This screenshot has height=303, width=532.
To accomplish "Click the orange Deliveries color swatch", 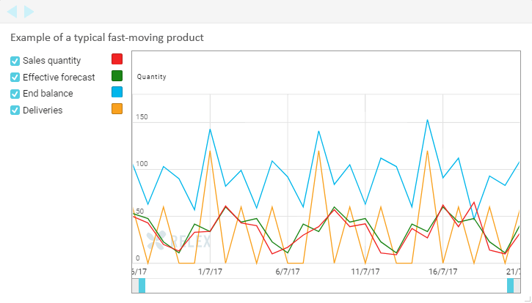I will pos(117,108).
